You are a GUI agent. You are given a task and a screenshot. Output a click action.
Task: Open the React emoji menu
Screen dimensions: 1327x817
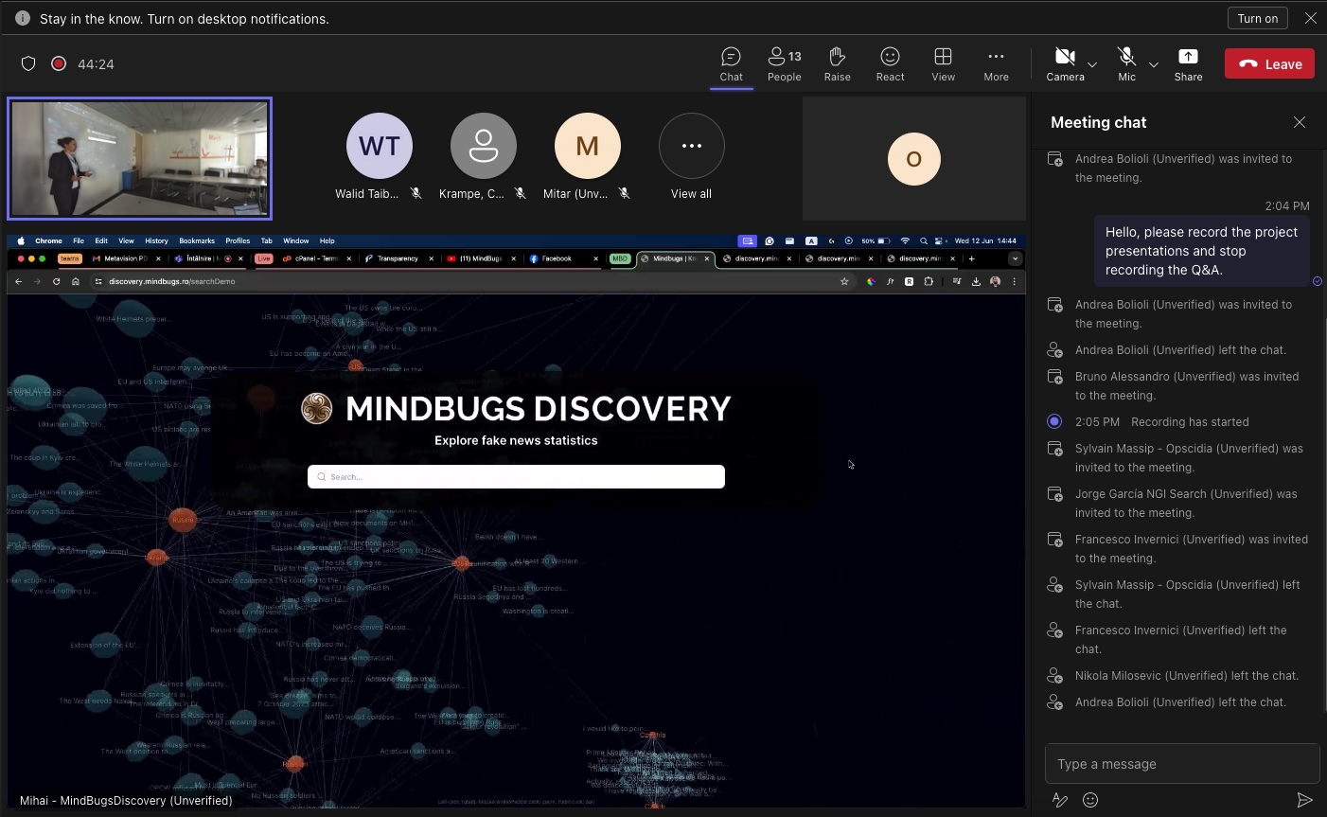tap(890, 64)
